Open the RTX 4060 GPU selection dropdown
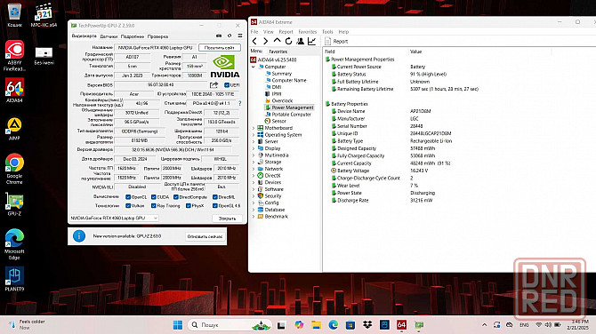The height and width of the screenshot is (334, 596). click(114, 218)
